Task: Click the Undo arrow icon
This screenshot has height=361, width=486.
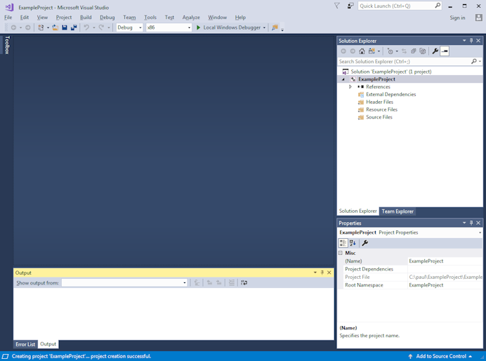Action: 86,27
